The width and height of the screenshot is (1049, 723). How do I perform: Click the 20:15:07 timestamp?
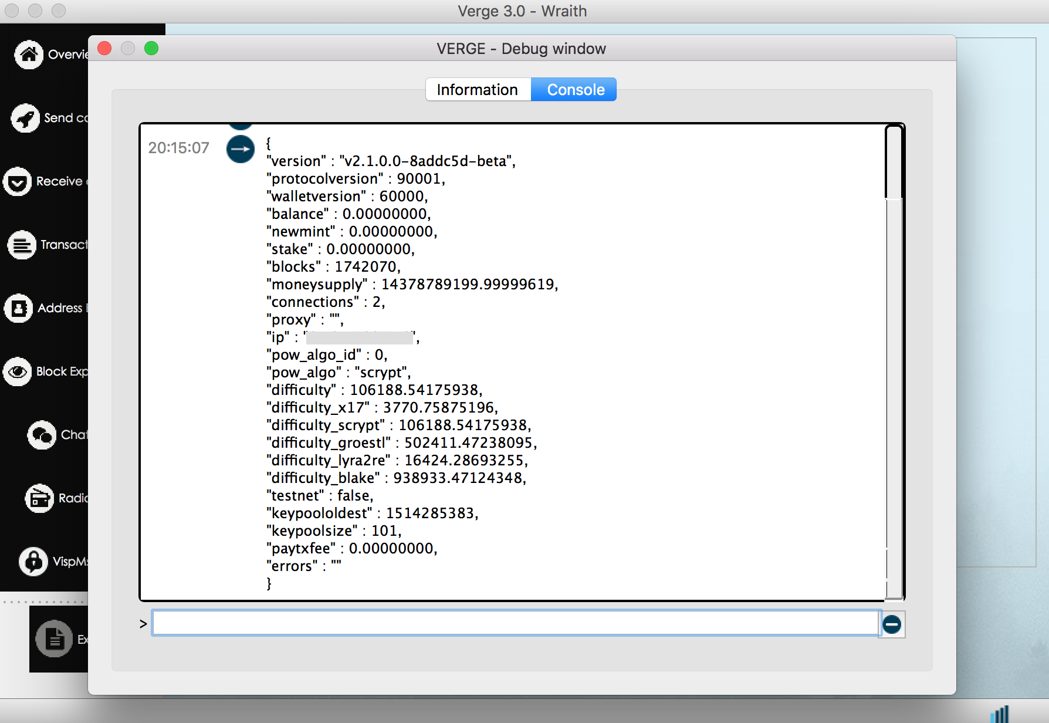[x=178, y=148]
